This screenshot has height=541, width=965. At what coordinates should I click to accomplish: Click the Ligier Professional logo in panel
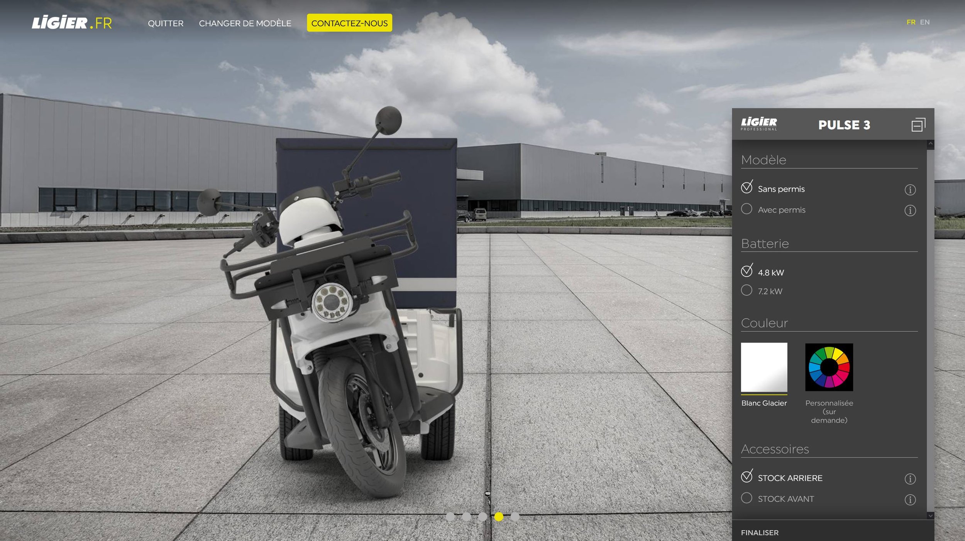759,124
